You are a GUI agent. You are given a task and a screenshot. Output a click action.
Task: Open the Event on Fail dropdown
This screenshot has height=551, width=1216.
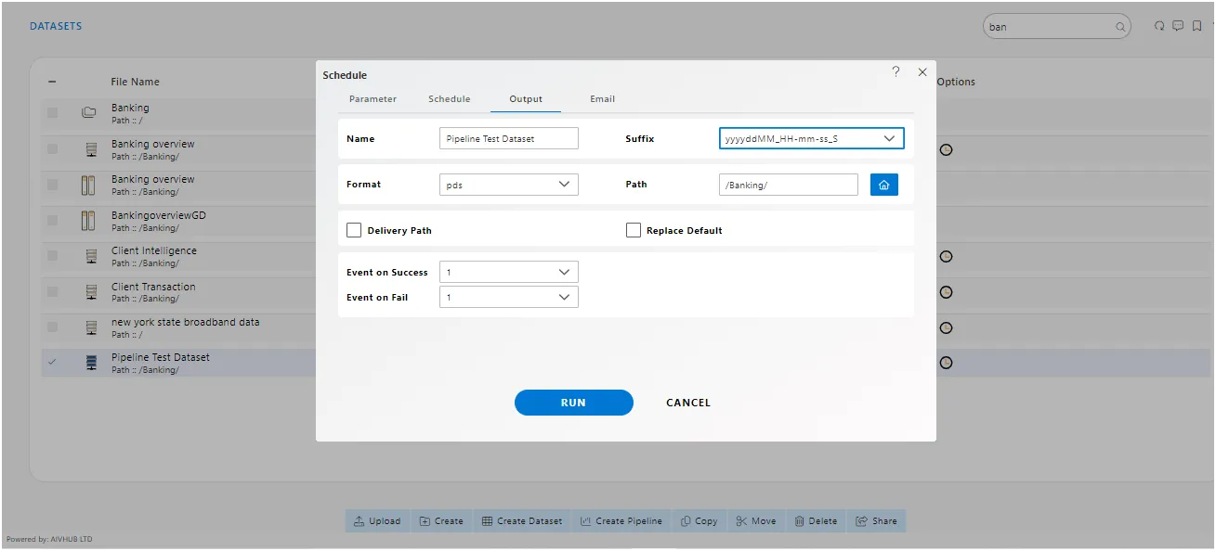click(x=509, y=298)
